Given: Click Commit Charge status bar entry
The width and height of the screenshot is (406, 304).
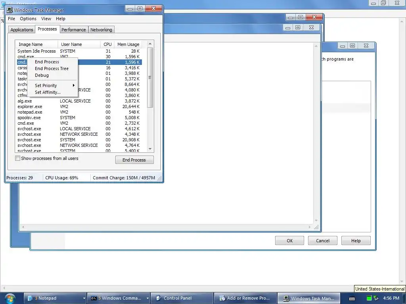Looking at the screenshot, I should point(124,178).
